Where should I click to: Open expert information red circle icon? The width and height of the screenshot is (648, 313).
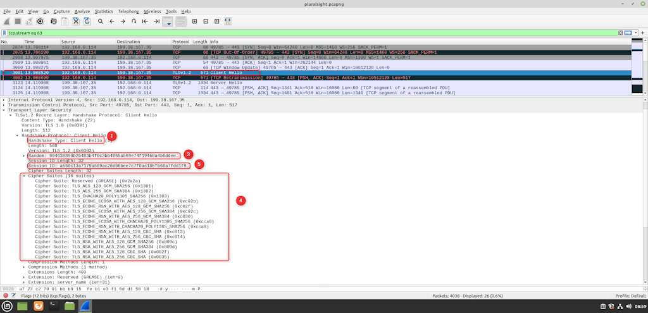point(6,296)
